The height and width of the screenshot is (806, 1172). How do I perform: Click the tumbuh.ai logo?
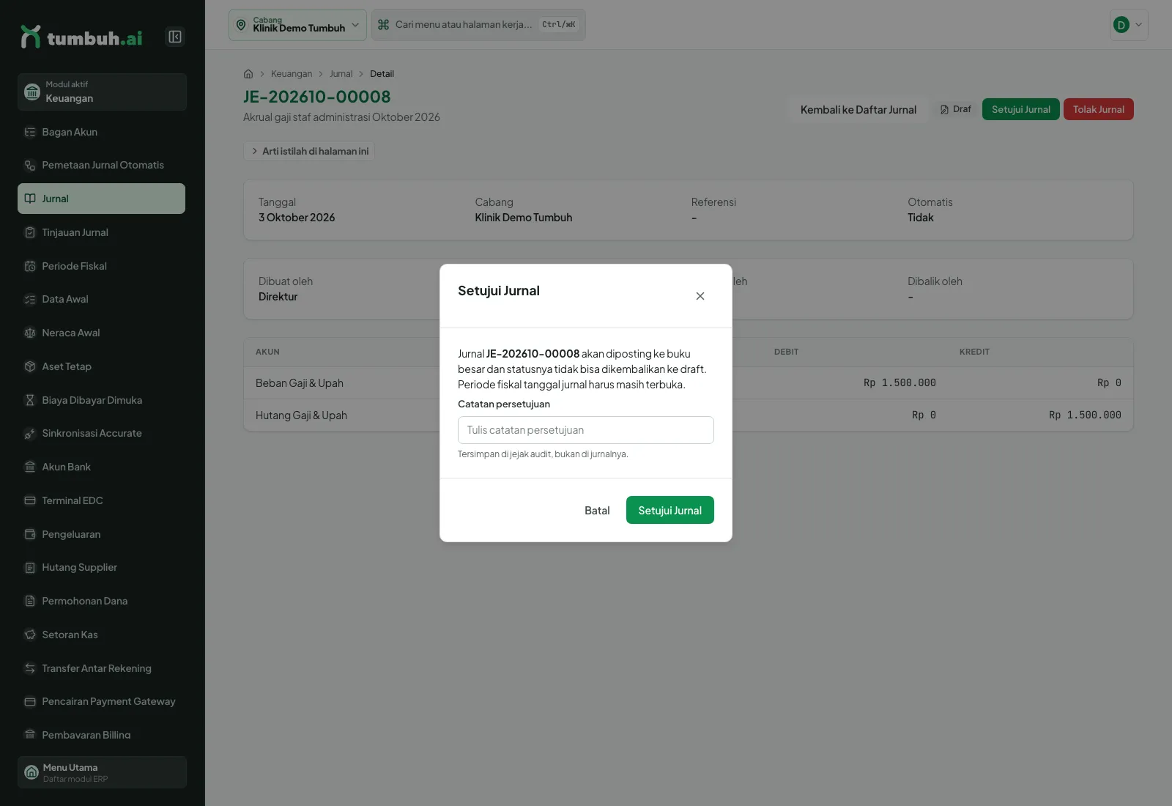click(x=81, y=37)
